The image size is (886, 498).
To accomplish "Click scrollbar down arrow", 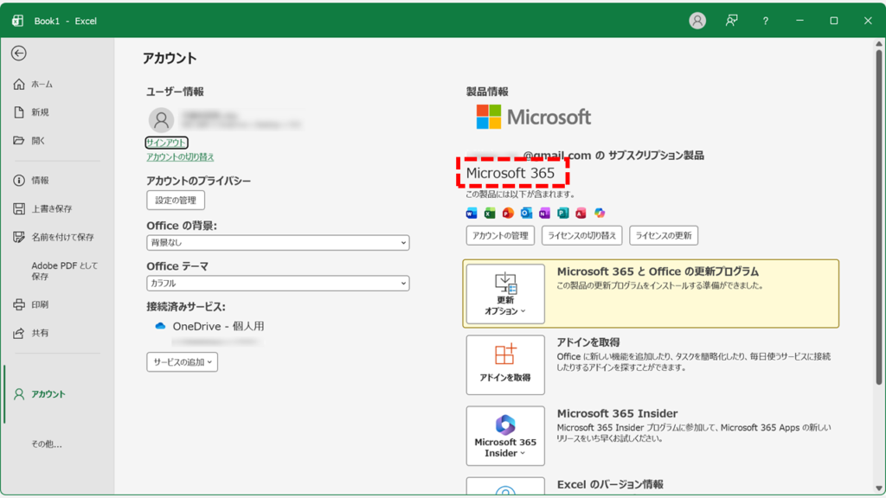I will click(879, 489).
